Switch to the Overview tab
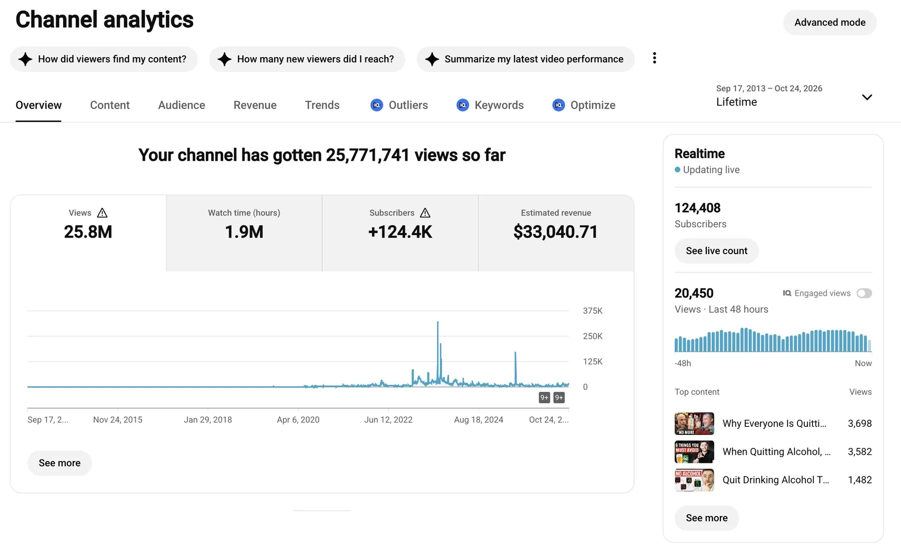This screenshot has height=547, width=901. (x=39, y=105)
